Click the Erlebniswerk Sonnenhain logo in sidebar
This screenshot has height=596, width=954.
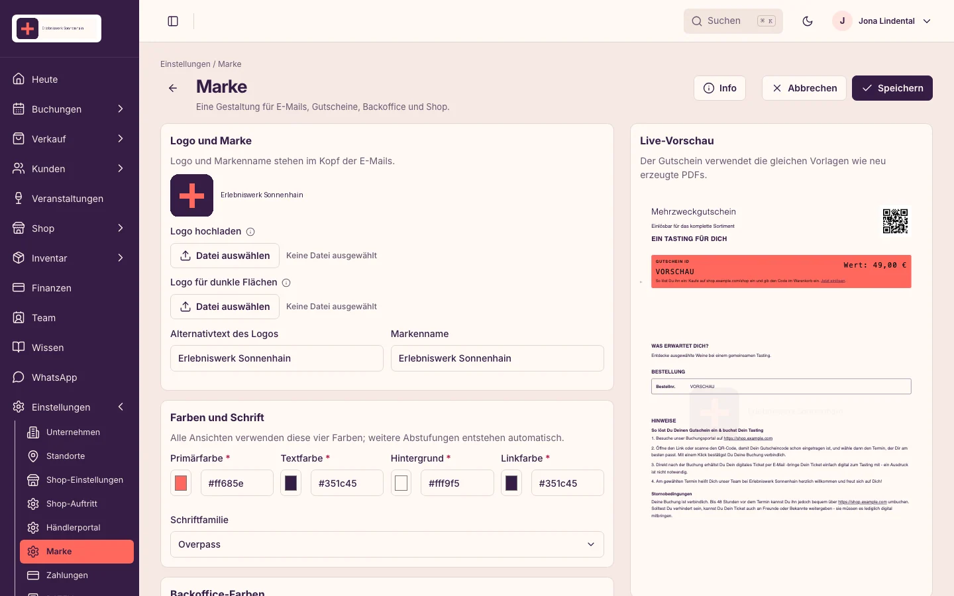(56, 28)
